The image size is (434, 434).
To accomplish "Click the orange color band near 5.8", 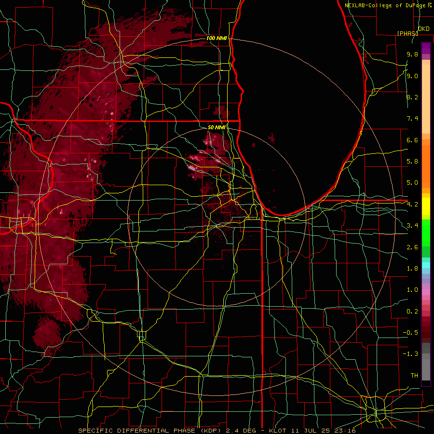I will coord(426,166).
